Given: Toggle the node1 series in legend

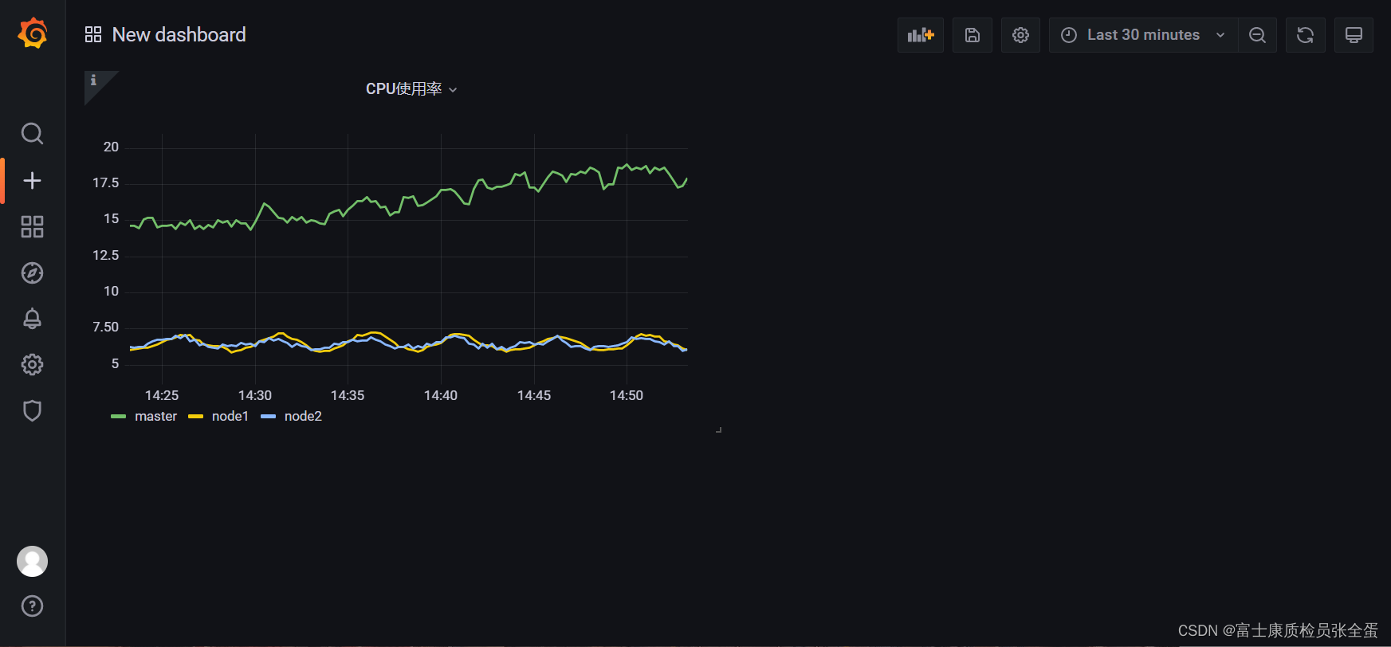Looking at the screenshot, I should point(230,417).
